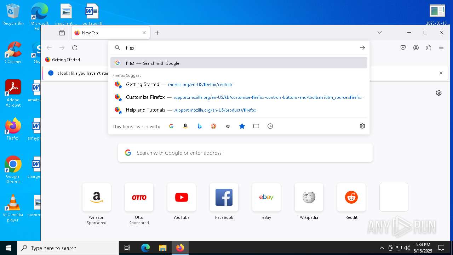
Task: Open network status icon in tray
Action: [x=399, y=248]
